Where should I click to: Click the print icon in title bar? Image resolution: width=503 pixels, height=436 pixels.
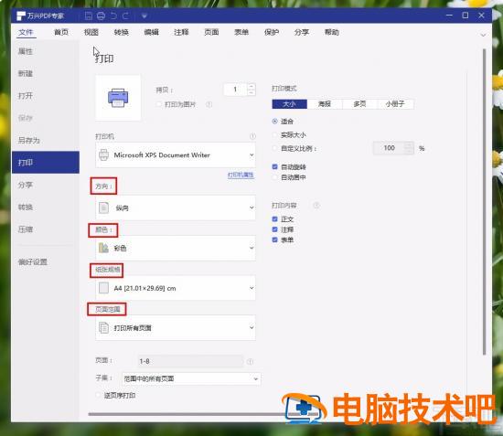[x=101, y=16]
